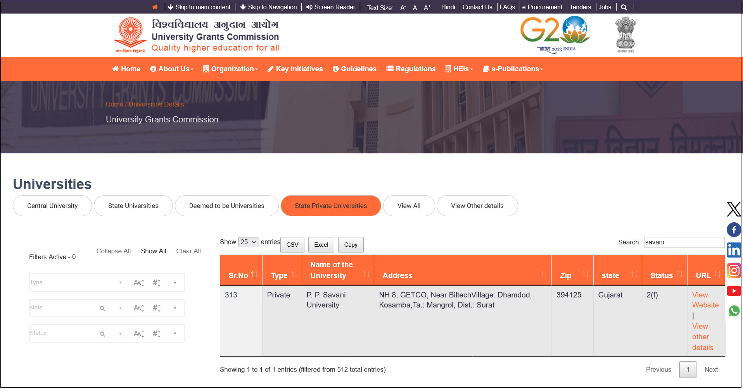Sort table by Address column arrows

(x=544, y=274)
